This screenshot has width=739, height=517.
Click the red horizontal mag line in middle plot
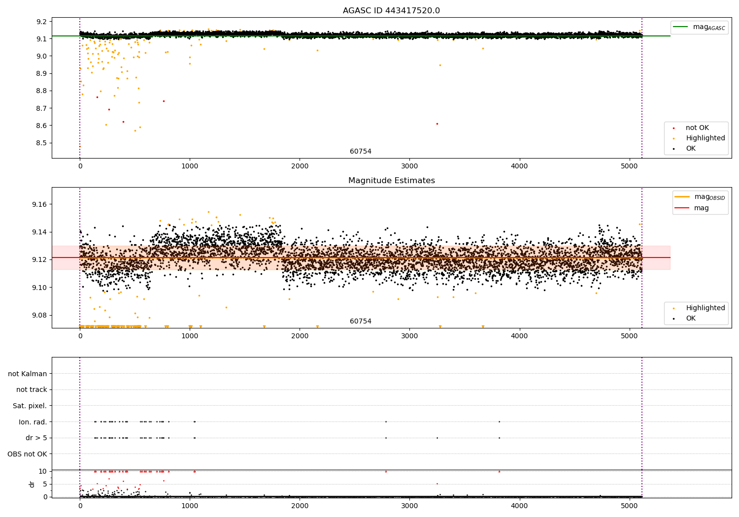361,258
